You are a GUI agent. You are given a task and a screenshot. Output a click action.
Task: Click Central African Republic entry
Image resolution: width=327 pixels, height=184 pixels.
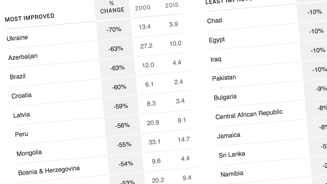click(249, 114)
